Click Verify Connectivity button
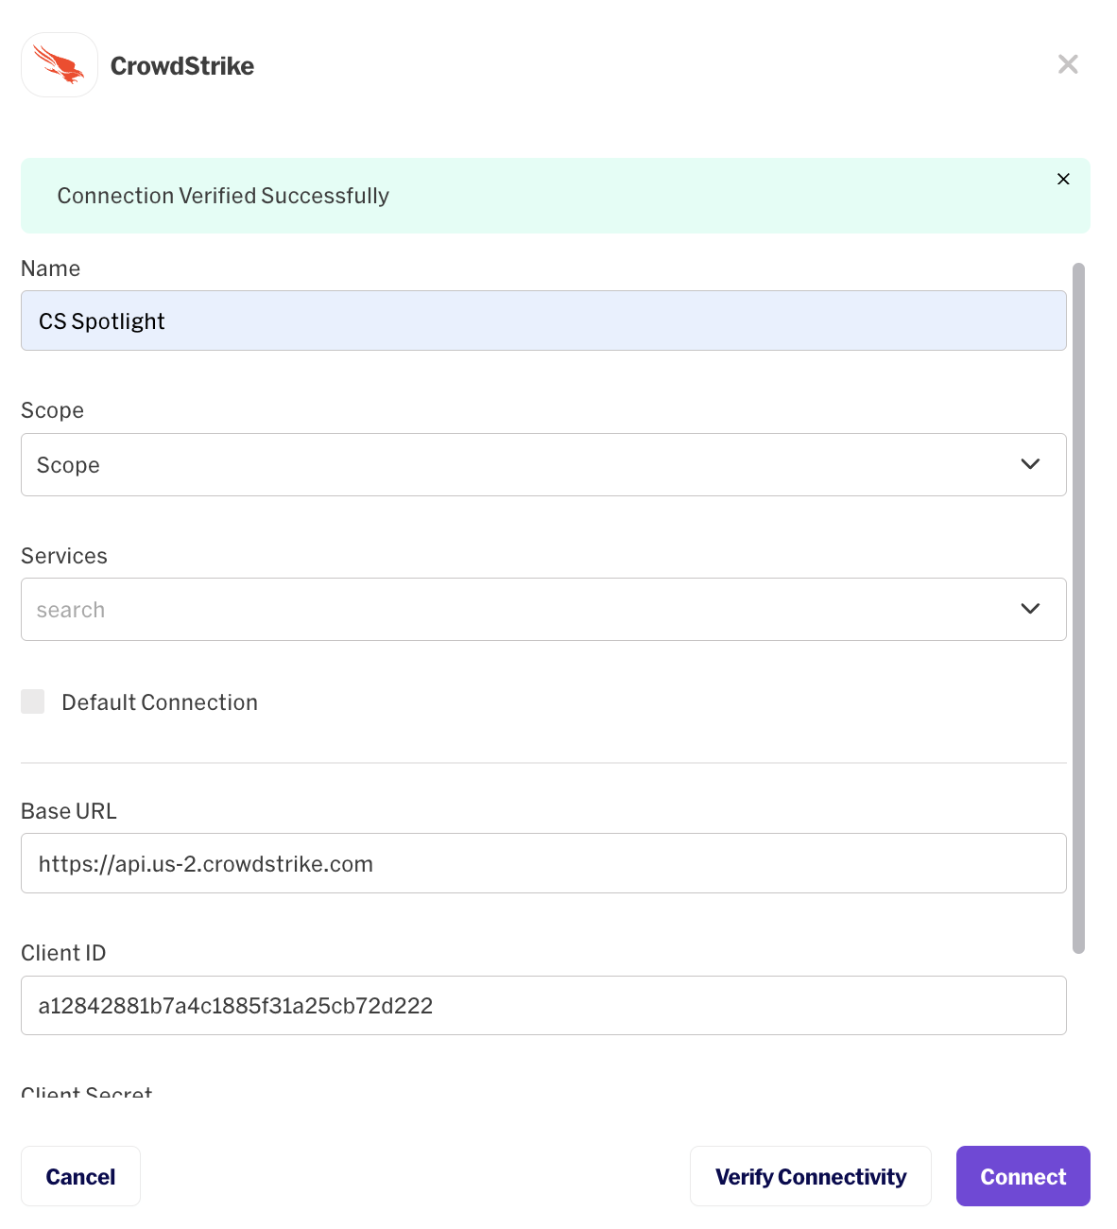1117x1229 pixels. 810,1176
